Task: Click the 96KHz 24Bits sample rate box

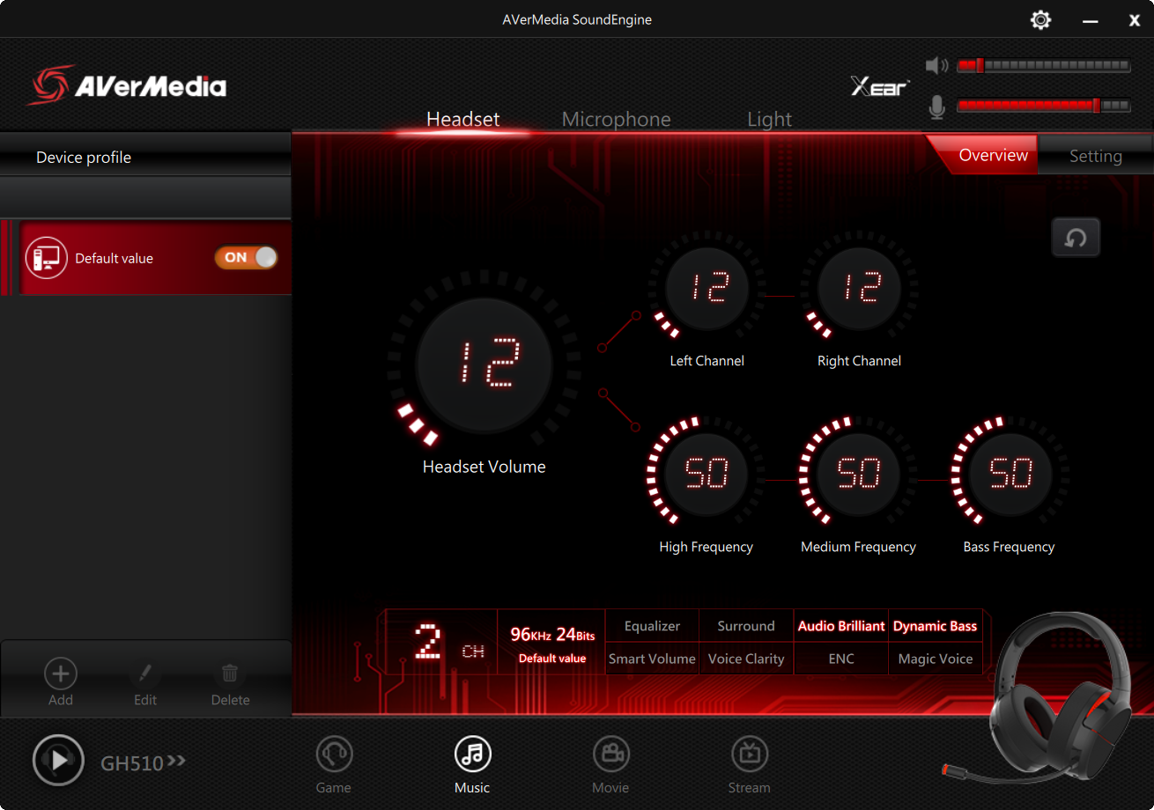Action: click(552, 643)
